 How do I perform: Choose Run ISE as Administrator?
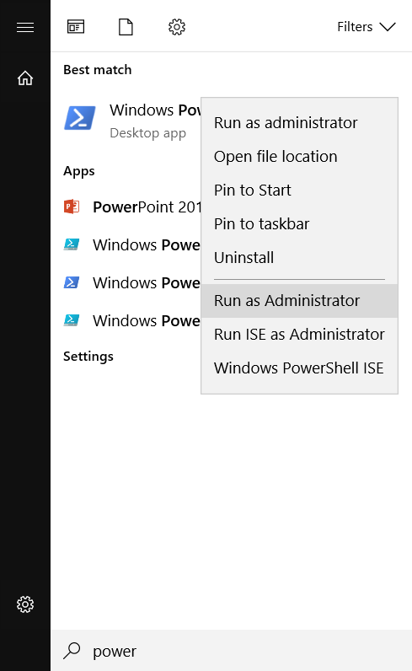(x=299, y=334)
